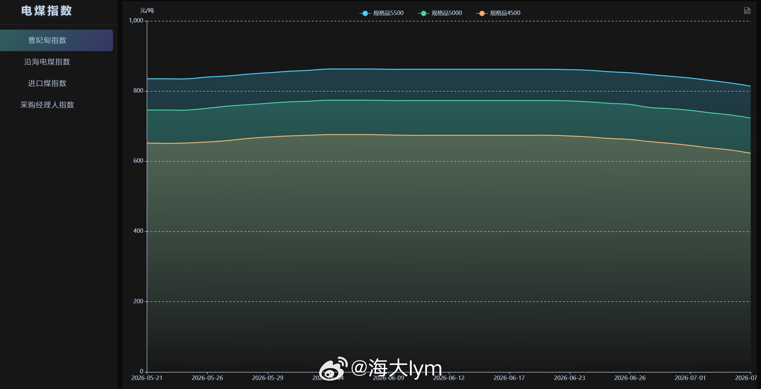Toggle the 规格品5000 legend series
The width and height of the screenshot is (761, 389).
pos(440,13)
